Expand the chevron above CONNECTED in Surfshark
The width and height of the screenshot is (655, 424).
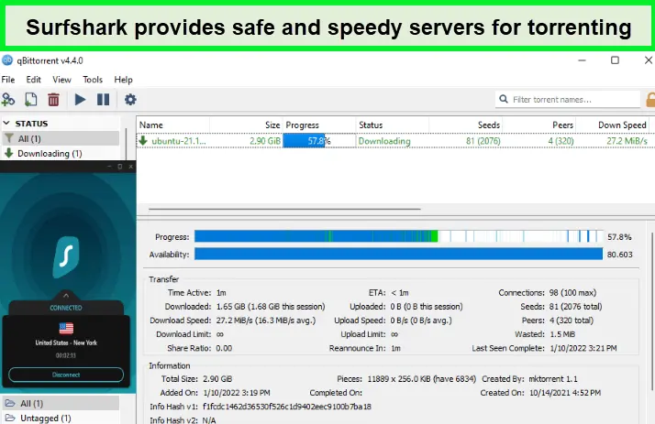tap(66, 295)
